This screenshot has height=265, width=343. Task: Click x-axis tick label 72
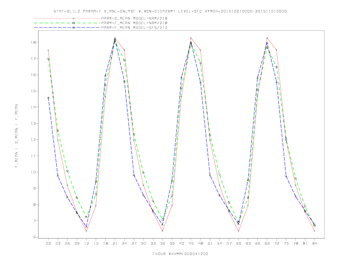click(x=277, y=243)
